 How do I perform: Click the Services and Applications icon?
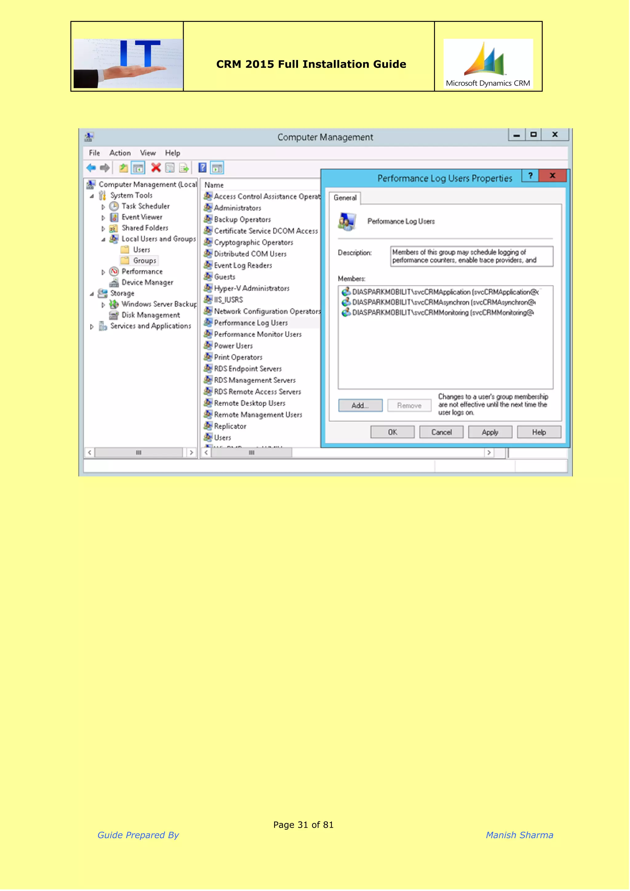[103, 326]
